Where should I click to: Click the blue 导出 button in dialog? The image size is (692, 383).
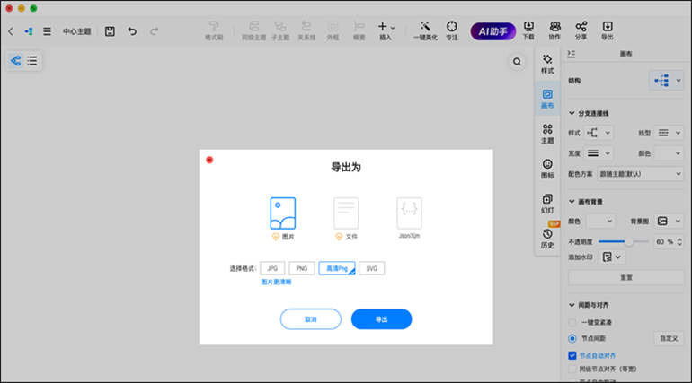point(381,319)
